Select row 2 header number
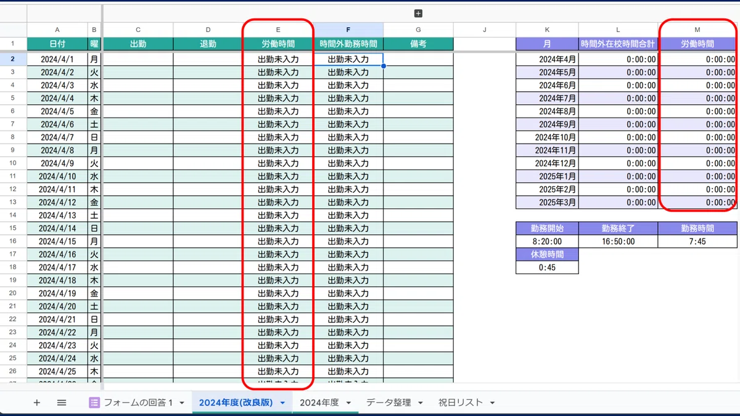 click(13, 59)
